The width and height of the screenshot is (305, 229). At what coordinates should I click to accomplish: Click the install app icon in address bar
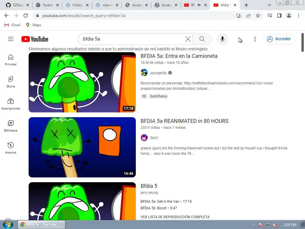[x=239, y=16]
